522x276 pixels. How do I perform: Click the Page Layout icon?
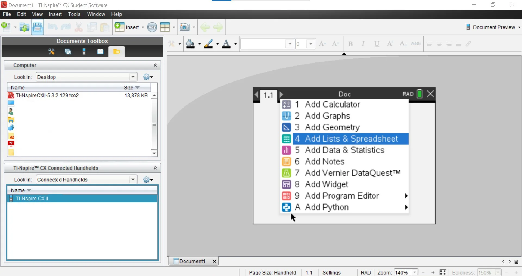click(165, 27)
